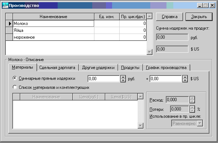
Task: Close dialog via the Закрыть button
Action: pyautogui.click(x=199, y=17)
